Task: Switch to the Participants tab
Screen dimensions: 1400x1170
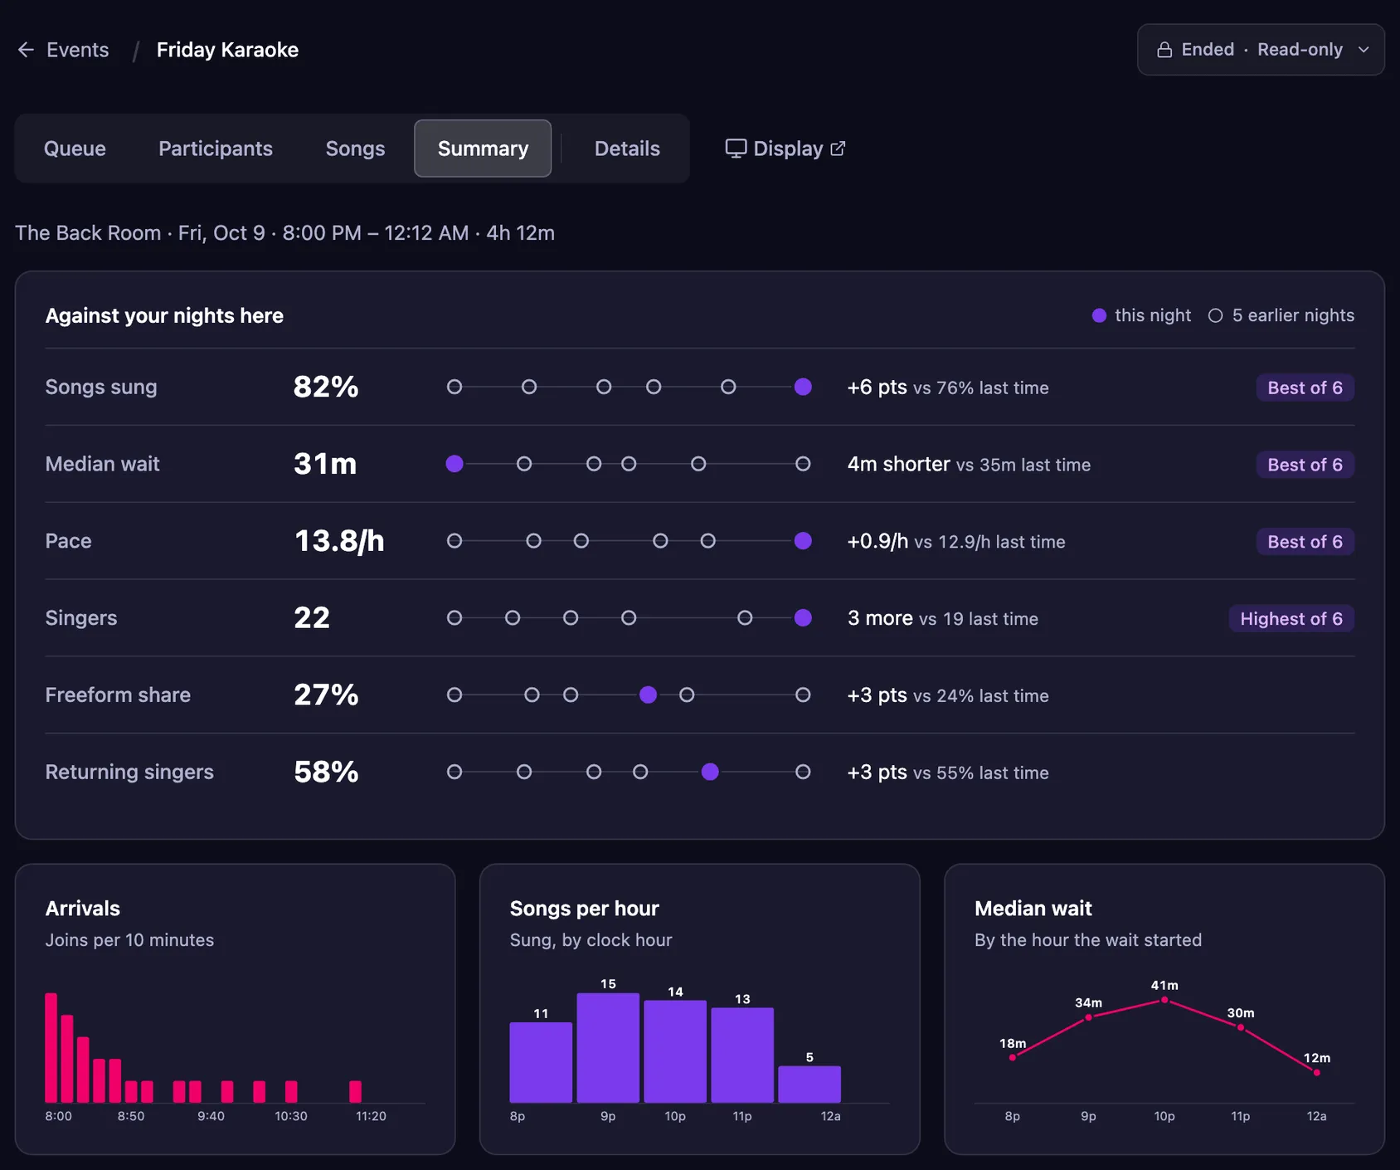Action: [216, 149]
